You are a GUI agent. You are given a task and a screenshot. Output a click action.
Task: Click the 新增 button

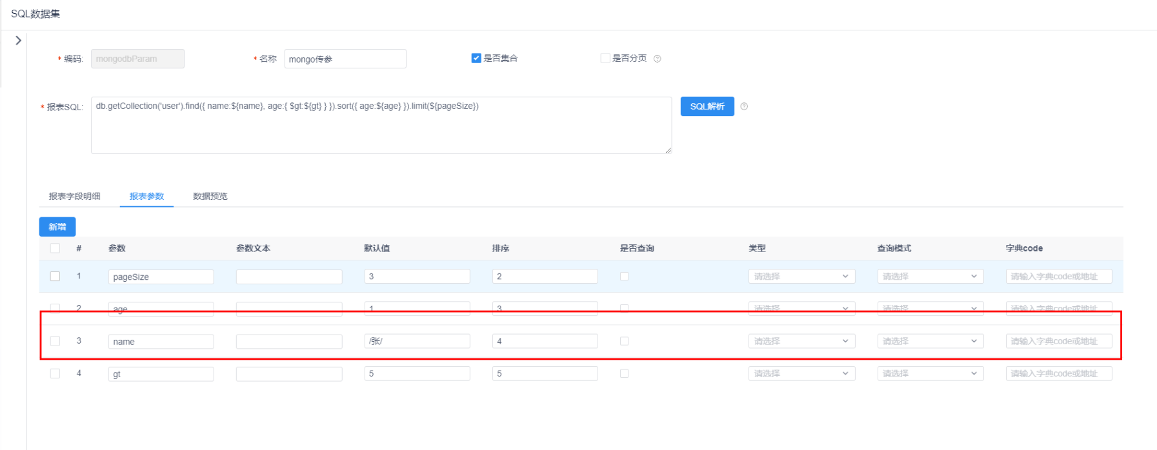[x=57, y=227]
